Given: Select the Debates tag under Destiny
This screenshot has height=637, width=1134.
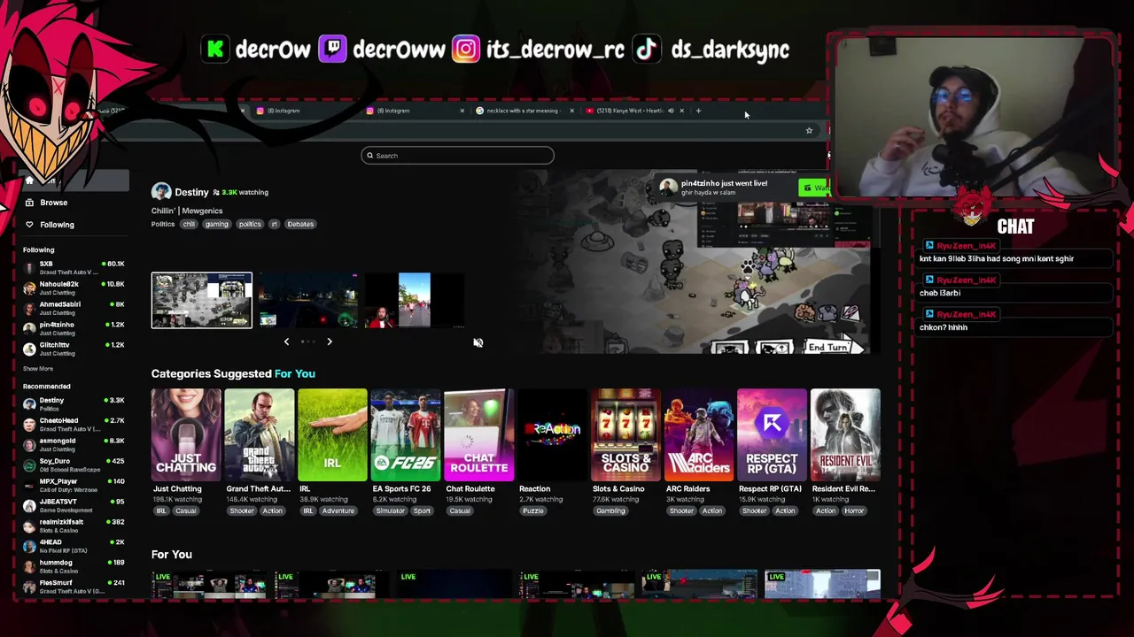Looking at the screenshot, I should 300,224.
